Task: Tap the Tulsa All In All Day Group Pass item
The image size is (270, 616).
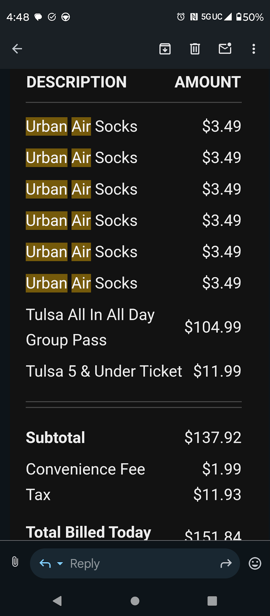Action: [x=90, y=327]
